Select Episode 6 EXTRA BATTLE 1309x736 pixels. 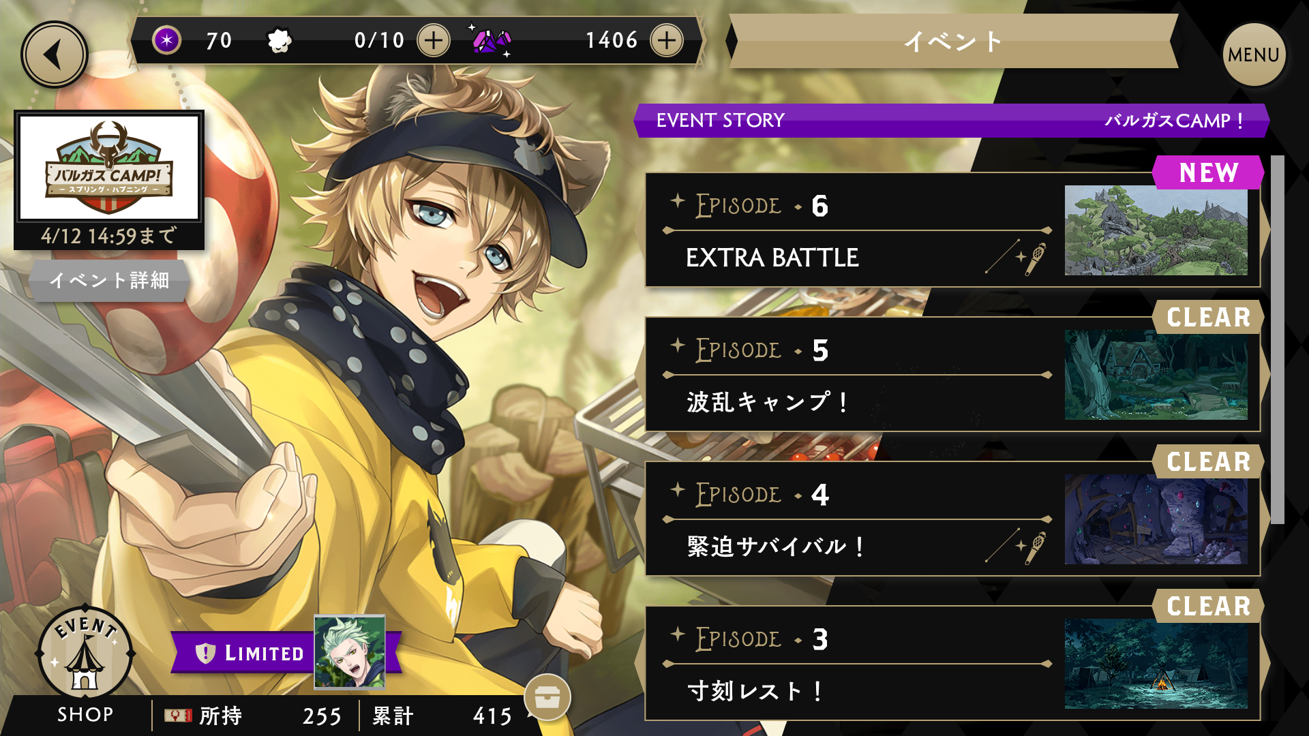click(x=953, y=230)
